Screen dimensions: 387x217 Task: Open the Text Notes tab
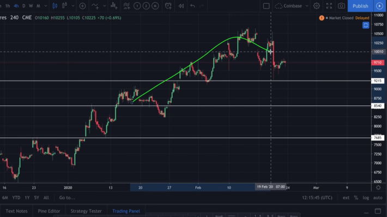click(x=16, y=211)
